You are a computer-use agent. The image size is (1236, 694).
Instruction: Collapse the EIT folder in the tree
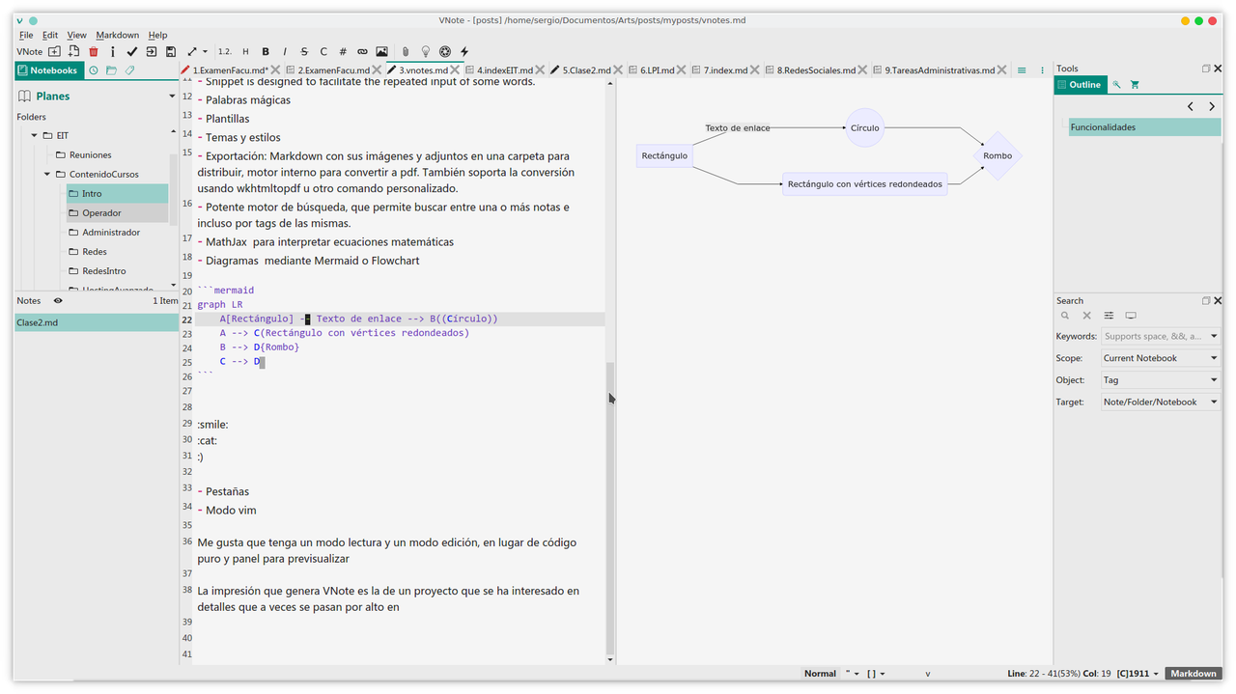click(35, 135)
